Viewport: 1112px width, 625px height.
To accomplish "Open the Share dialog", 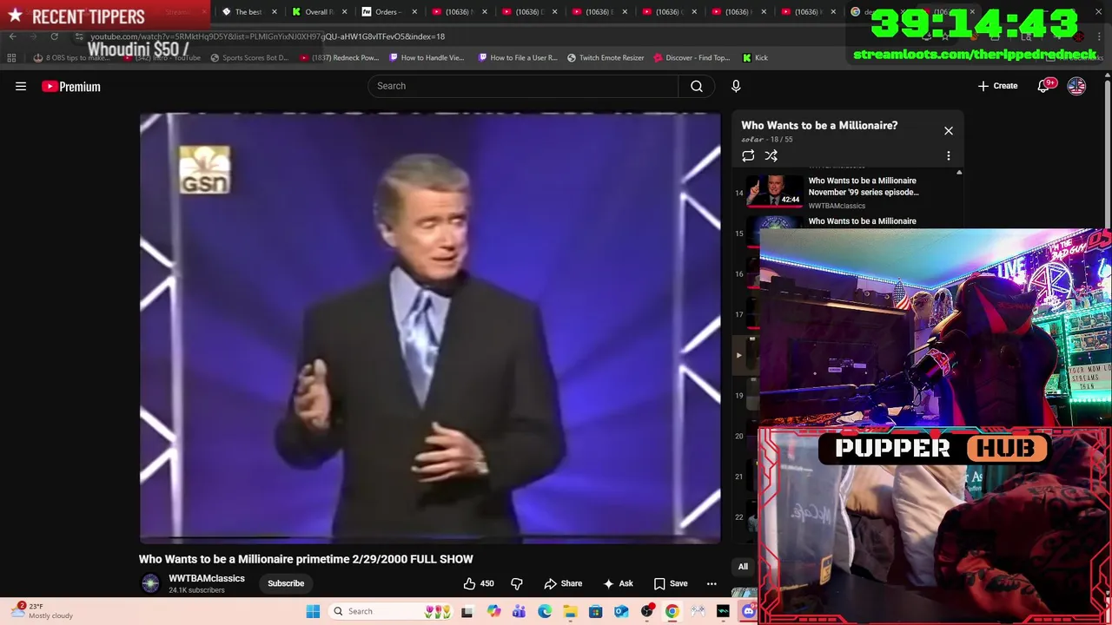I will [563, 583].
